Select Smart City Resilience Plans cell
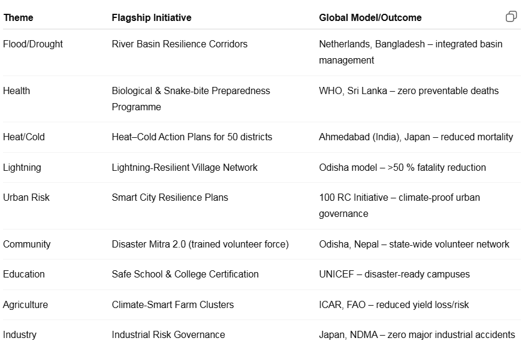525x353 pixels. (170, 198)
